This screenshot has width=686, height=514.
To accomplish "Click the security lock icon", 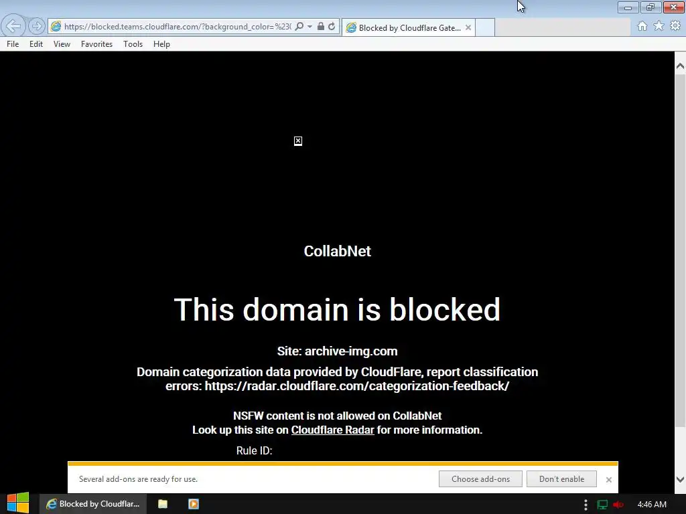I will (321, 27).
